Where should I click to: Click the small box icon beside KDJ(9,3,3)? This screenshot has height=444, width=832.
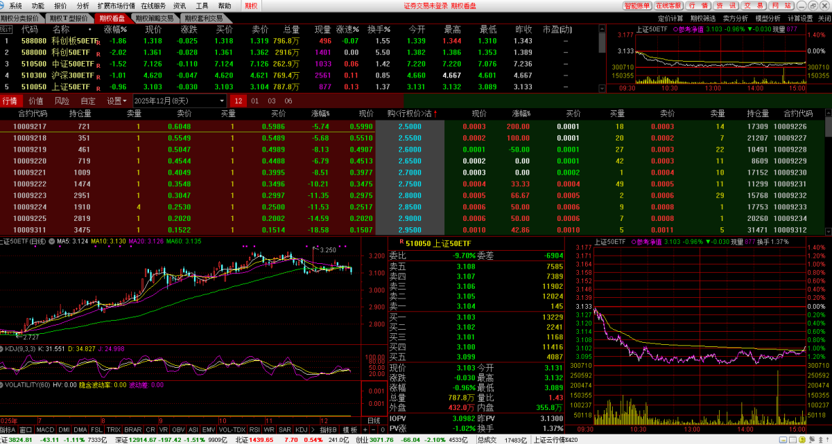(x=2, y=348)
